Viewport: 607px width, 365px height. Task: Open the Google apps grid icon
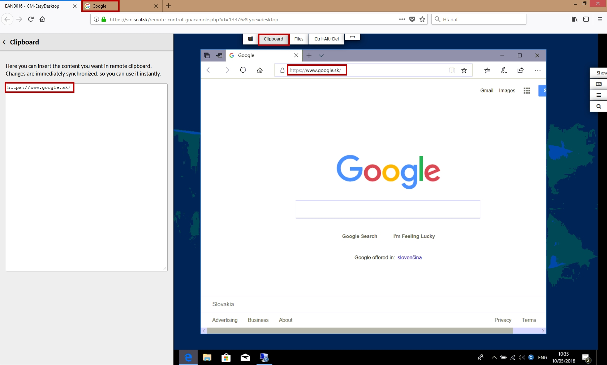click(527, 91)
